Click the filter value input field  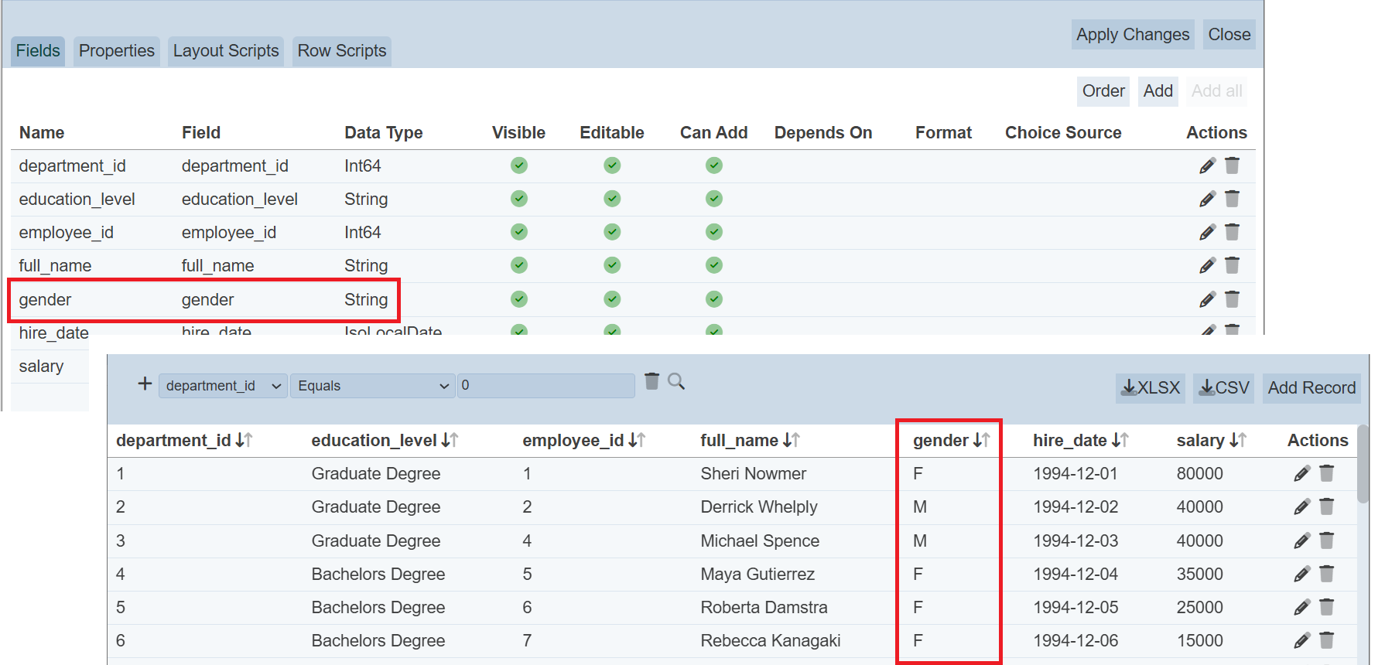(545, 386)
